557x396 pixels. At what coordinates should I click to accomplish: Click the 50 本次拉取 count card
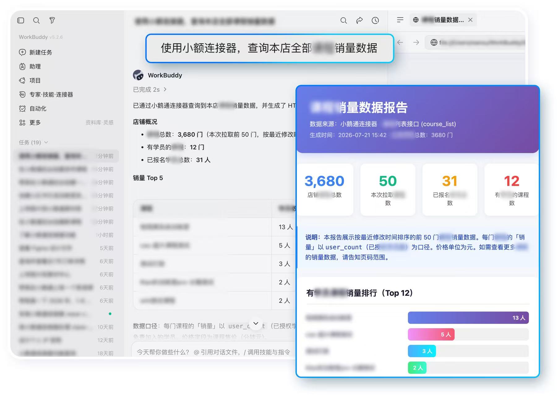[x=388, y=189]
